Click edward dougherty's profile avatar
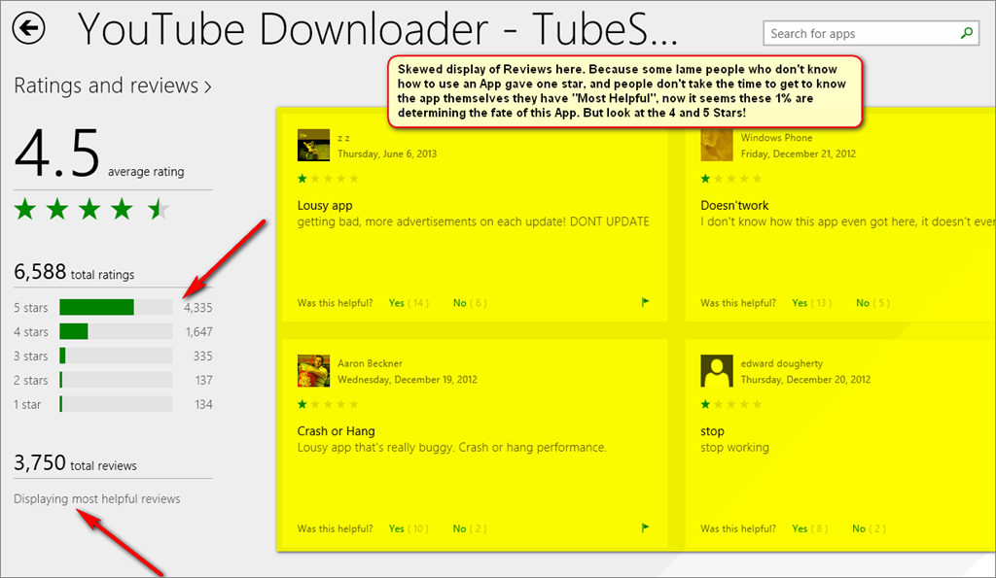 (717, 370)
